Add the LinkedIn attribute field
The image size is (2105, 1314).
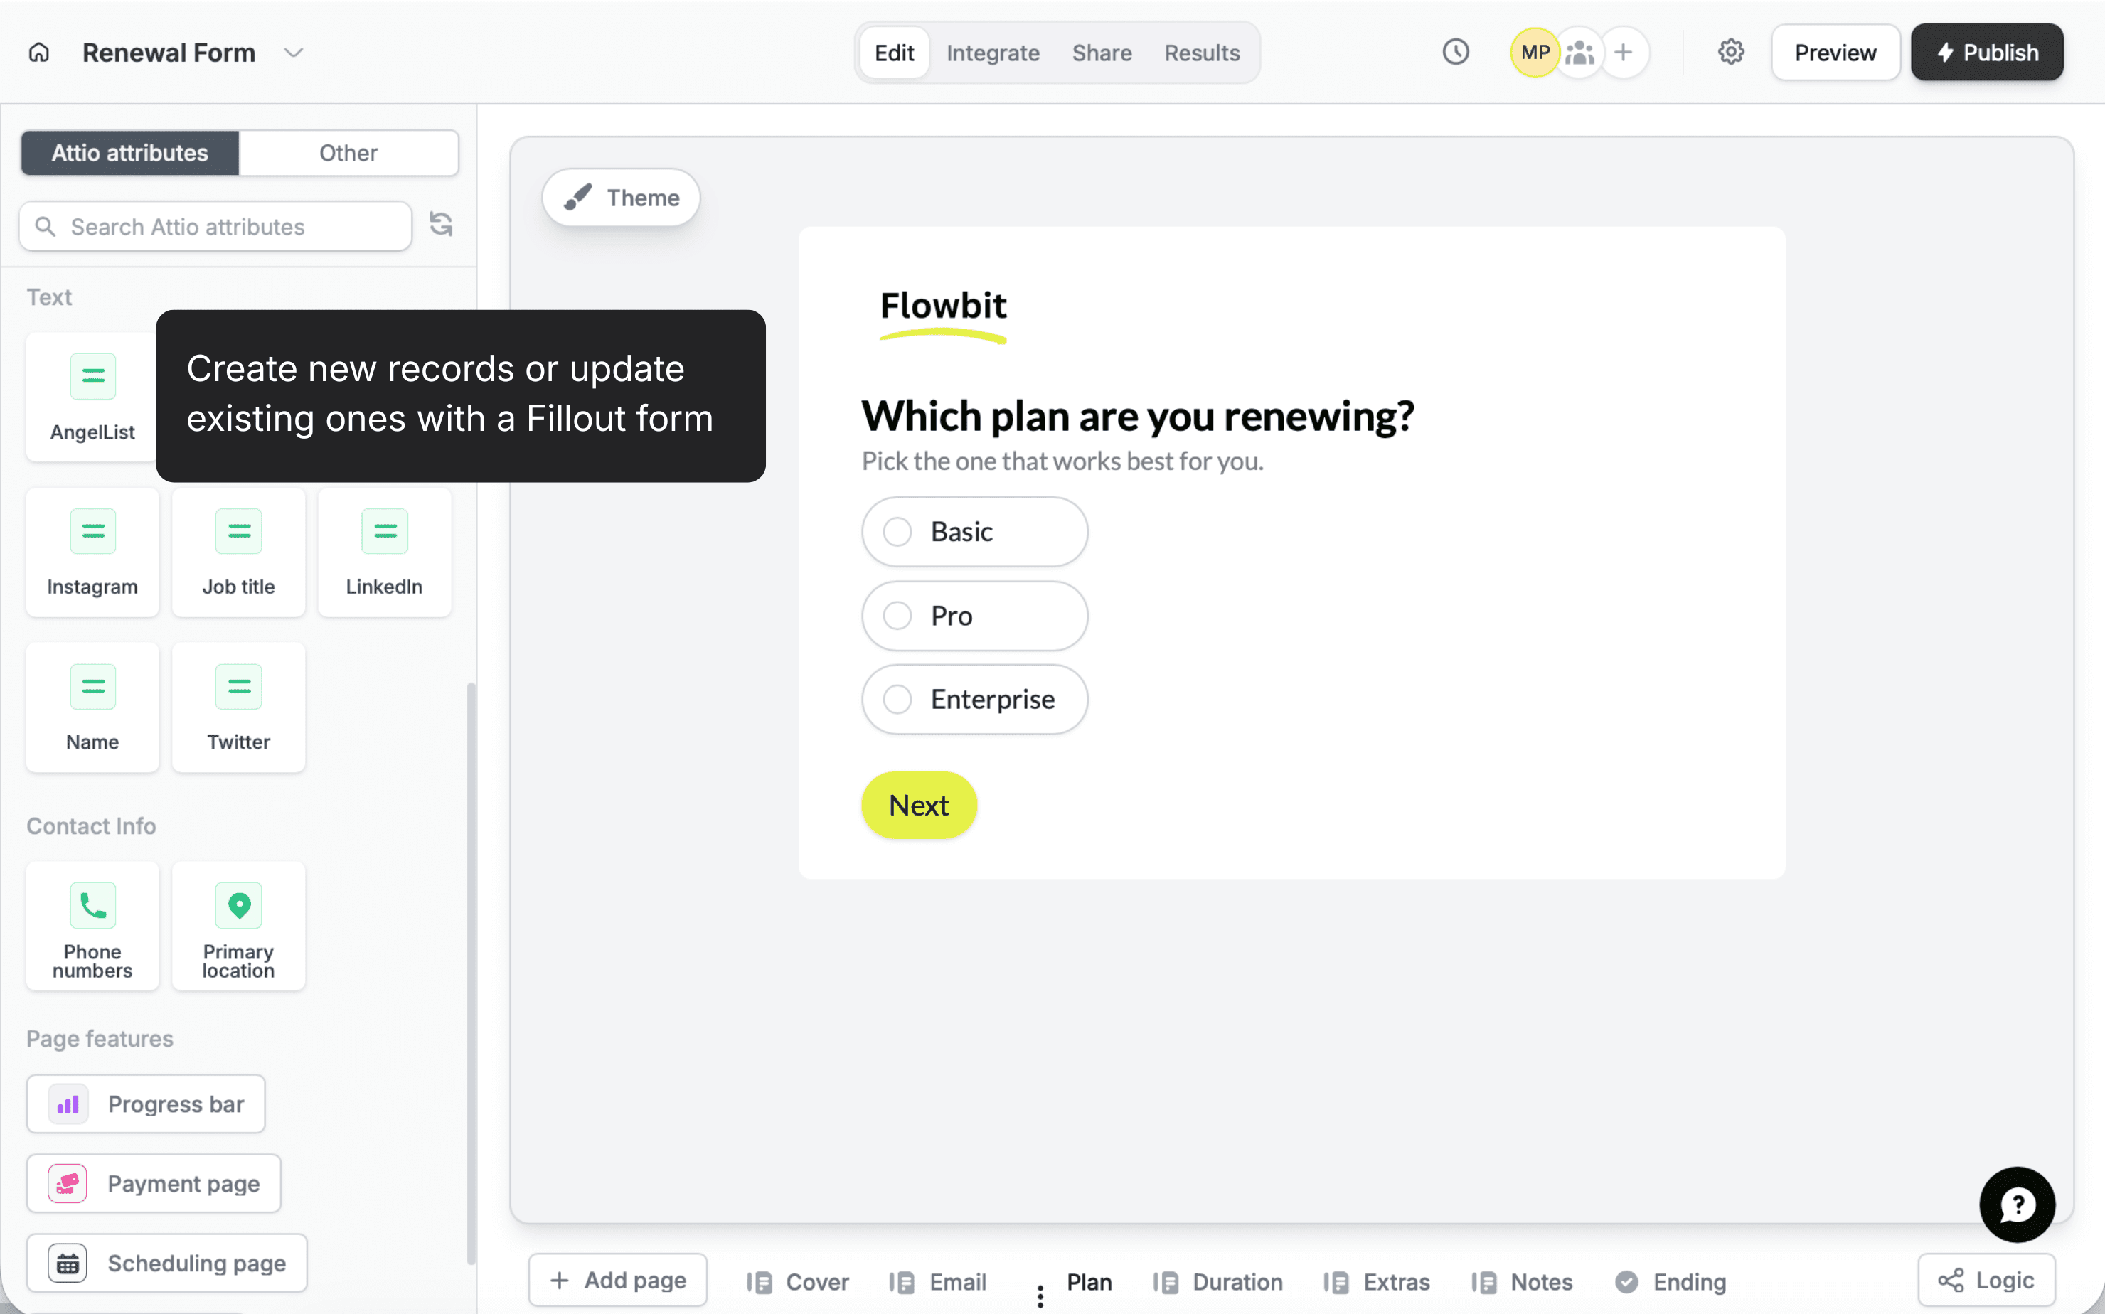(384, 552)
